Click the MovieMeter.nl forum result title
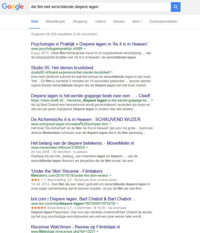The width and height of the screenshot is (200, 233). click(x=82, y=143)
